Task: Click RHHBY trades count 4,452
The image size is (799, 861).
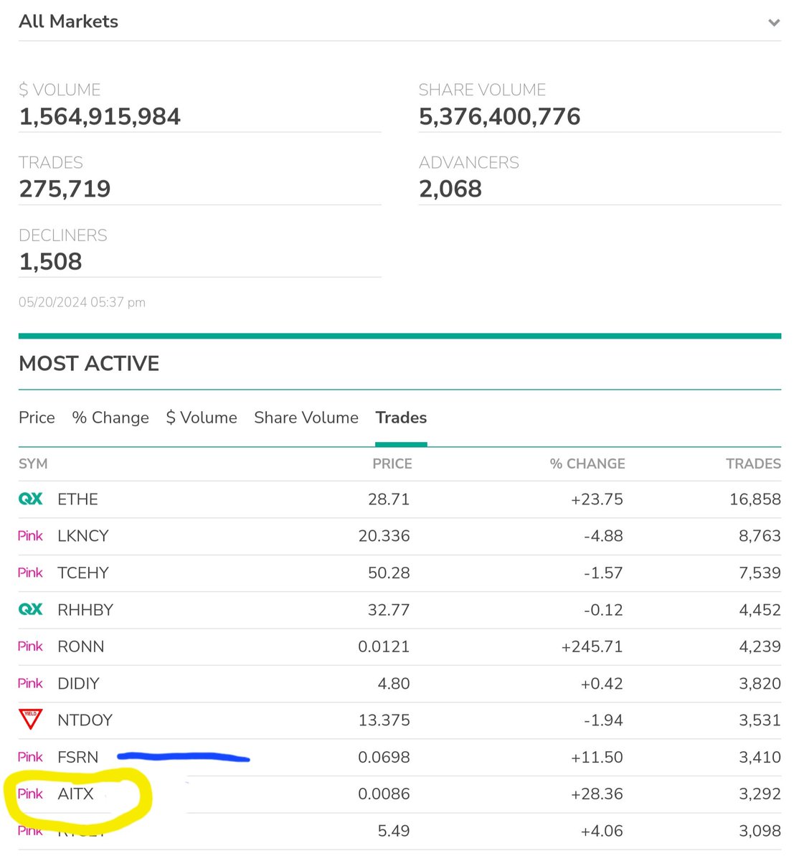Action: click(760, 610)
